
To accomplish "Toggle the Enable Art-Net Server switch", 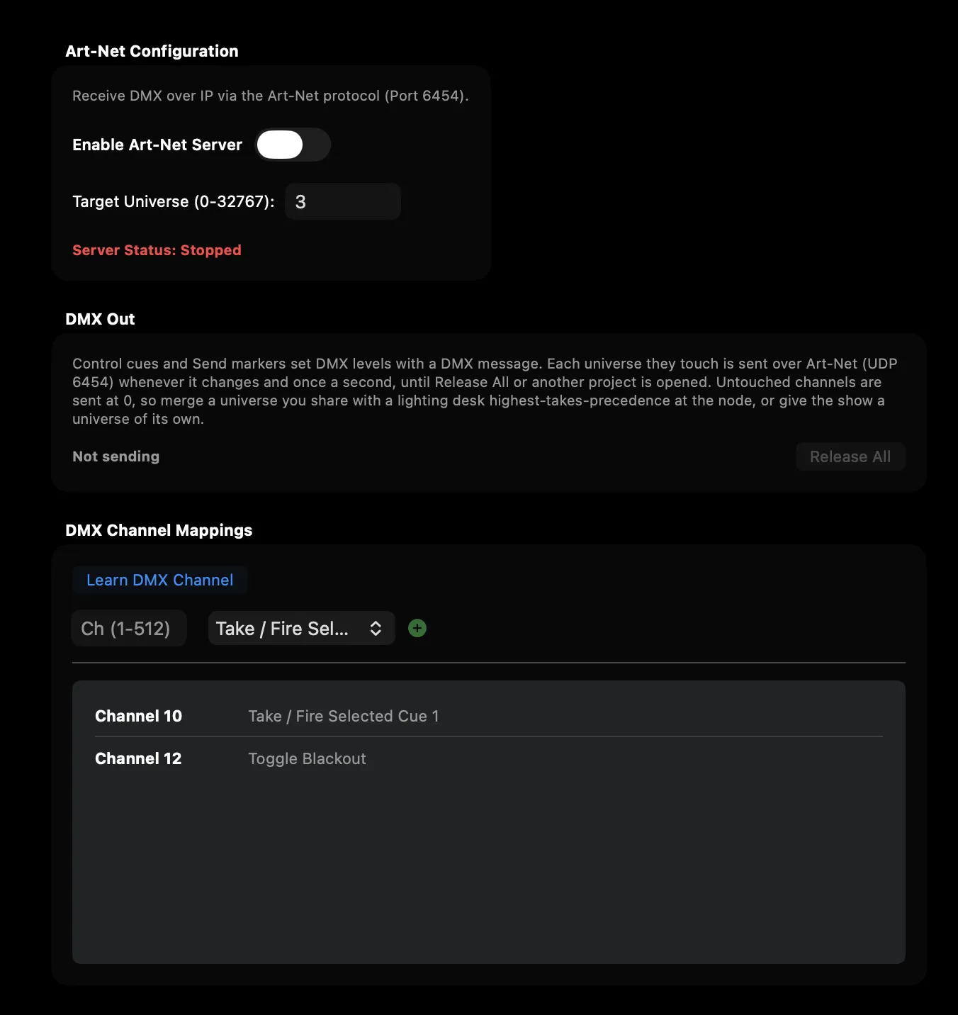I will pyautogui.click(x=293, y=145).
